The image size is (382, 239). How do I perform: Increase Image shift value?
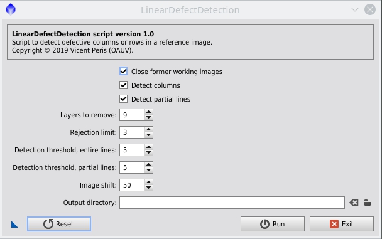148,182
